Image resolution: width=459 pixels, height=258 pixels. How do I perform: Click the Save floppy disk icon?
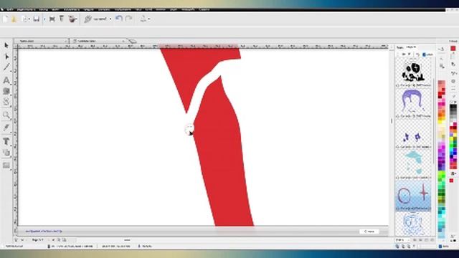pos(37,19)
